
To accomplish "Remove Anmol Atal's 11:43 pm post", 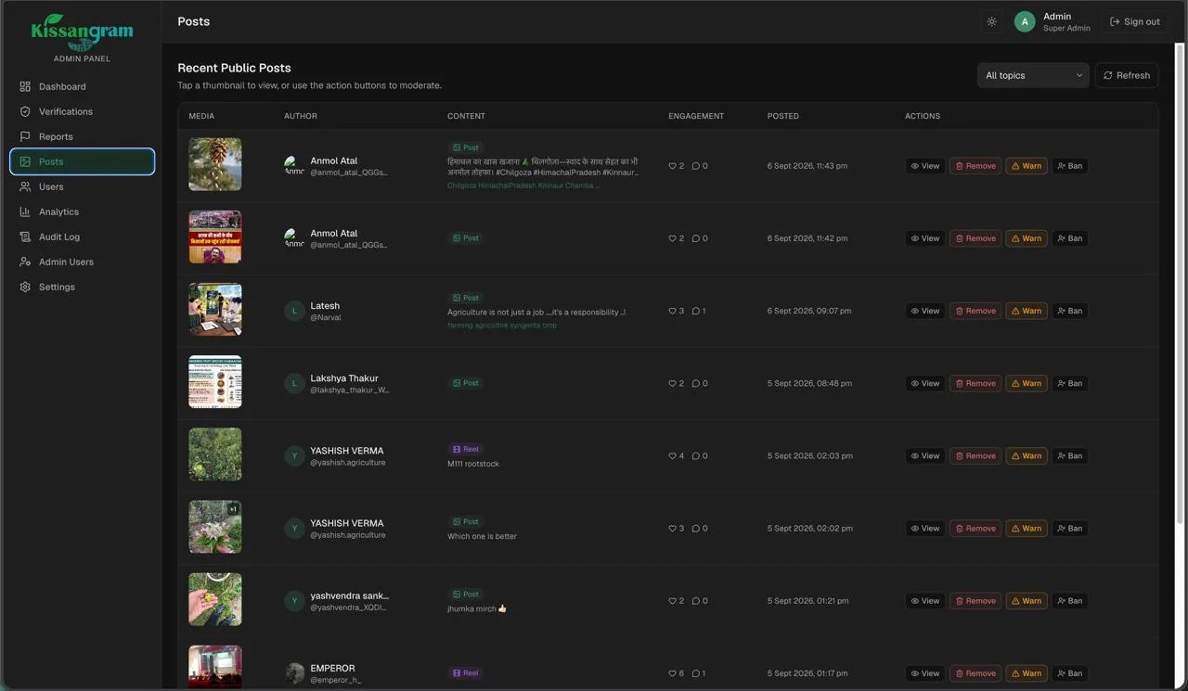I will tap(975, 166).
